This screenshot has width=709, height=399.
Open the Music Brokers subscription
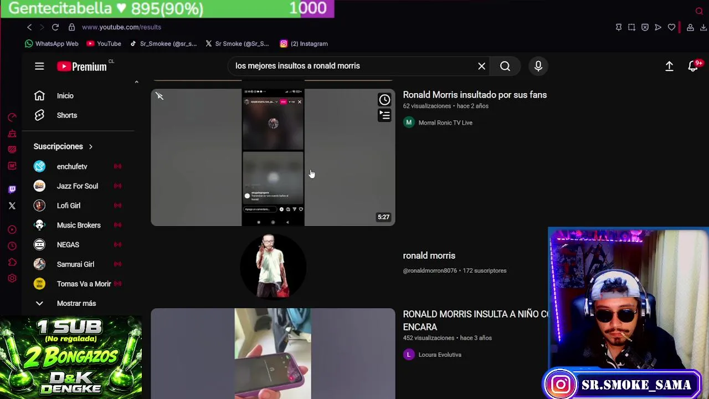(x=78, y=225)
